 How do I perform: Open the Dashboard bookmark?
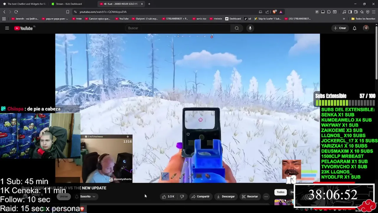[x=233, y=19]
